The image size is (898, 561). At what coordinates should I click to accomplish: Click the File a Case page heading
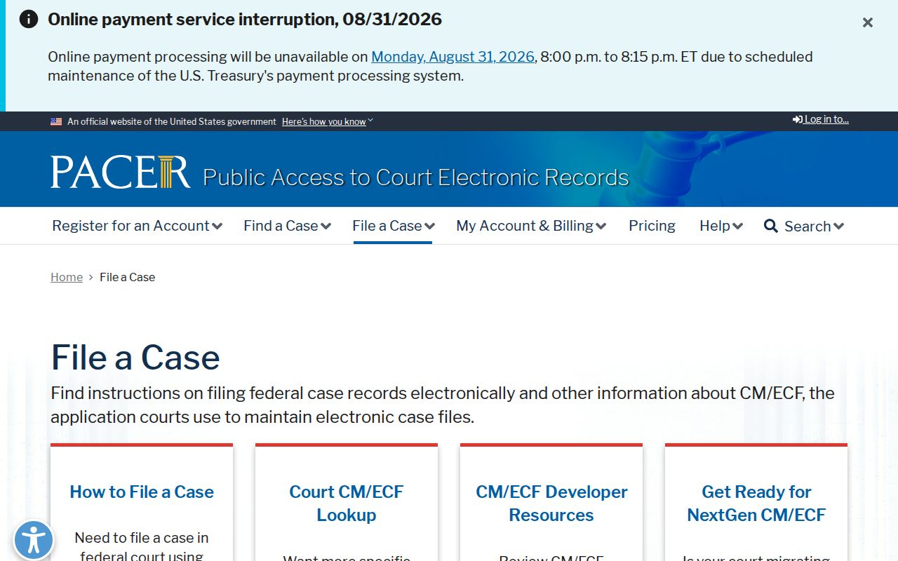135,358
